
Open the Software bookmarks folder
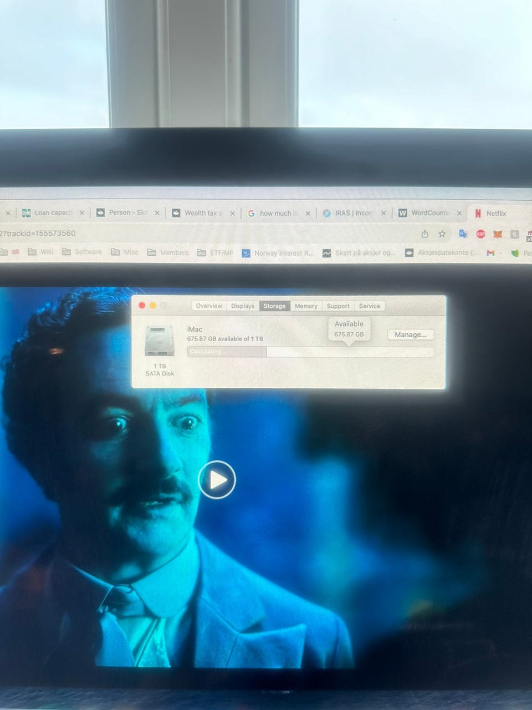pos(82,252)
